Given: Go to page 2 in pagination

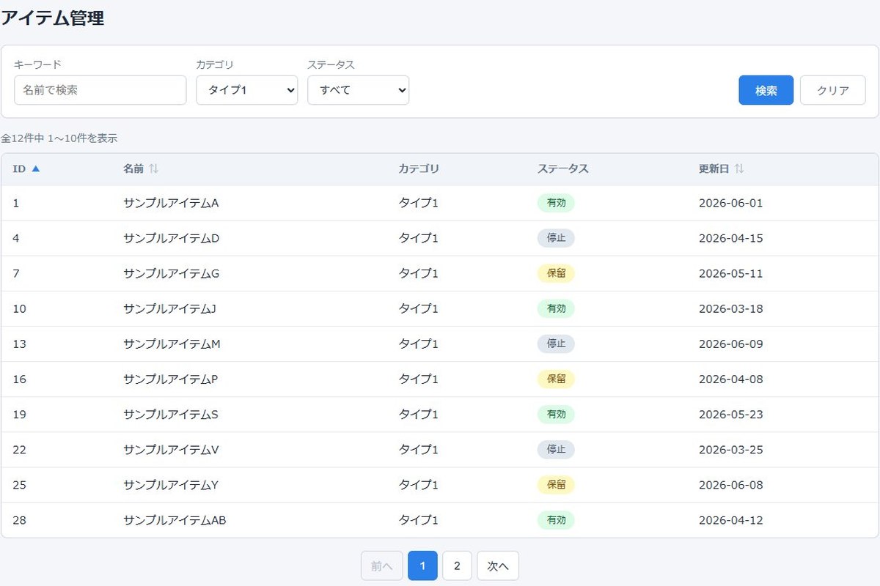Looking at the screenshot, I should point(457,565).
